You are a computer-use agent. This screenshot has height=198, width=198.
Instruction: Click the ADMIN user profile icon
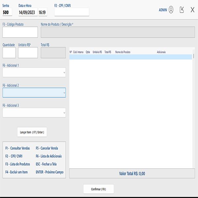171,10
